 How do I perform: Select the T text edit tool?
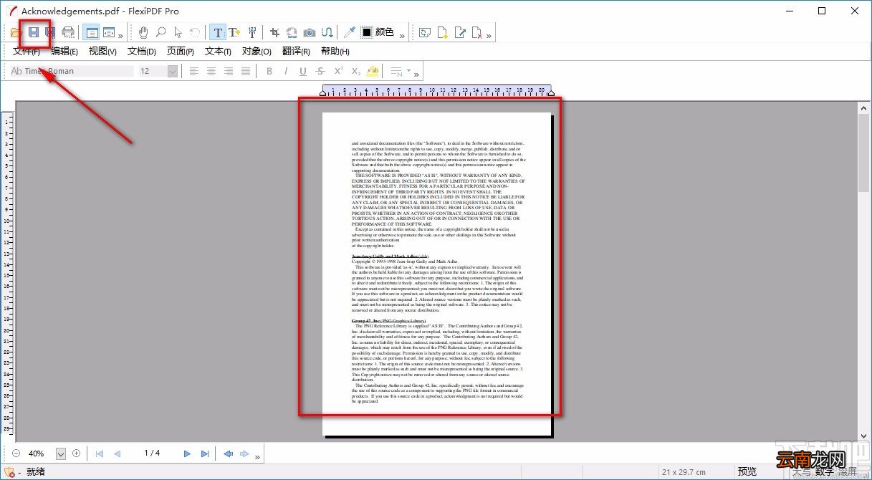(218, 32)
